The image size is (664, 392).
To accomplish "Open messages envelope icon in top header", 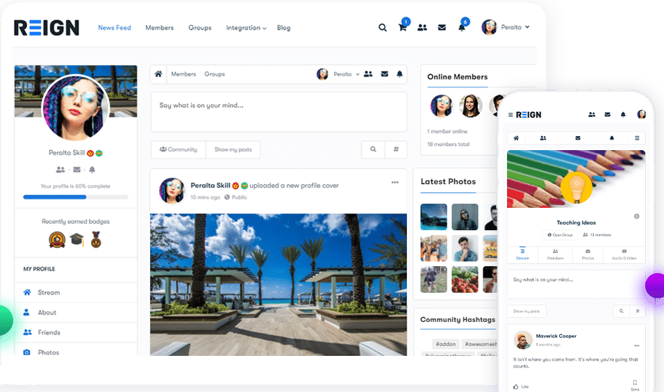I will point(442,28).
